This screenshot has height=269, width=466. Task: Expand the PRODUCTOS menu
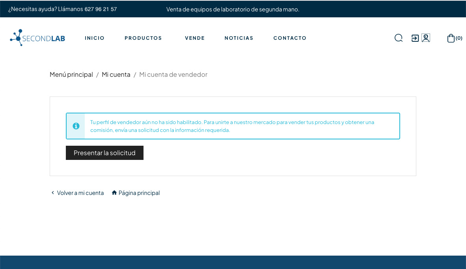[143, 38]
